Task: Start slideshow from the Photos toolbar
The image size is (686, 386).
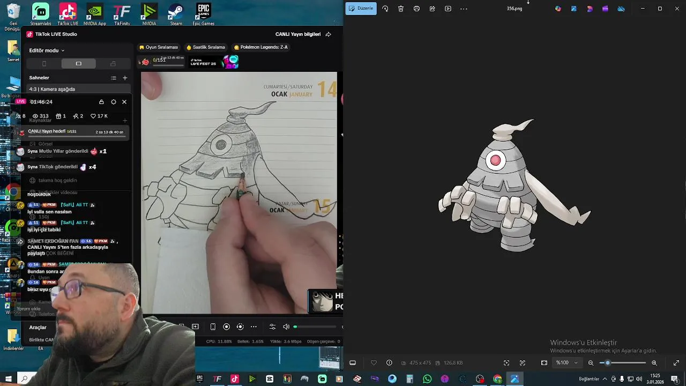Action: click(x=448, y=9)
